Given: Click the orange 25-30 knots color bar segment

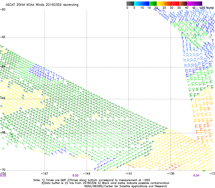Looking at the screenshot, I should [x=168, y=3].
